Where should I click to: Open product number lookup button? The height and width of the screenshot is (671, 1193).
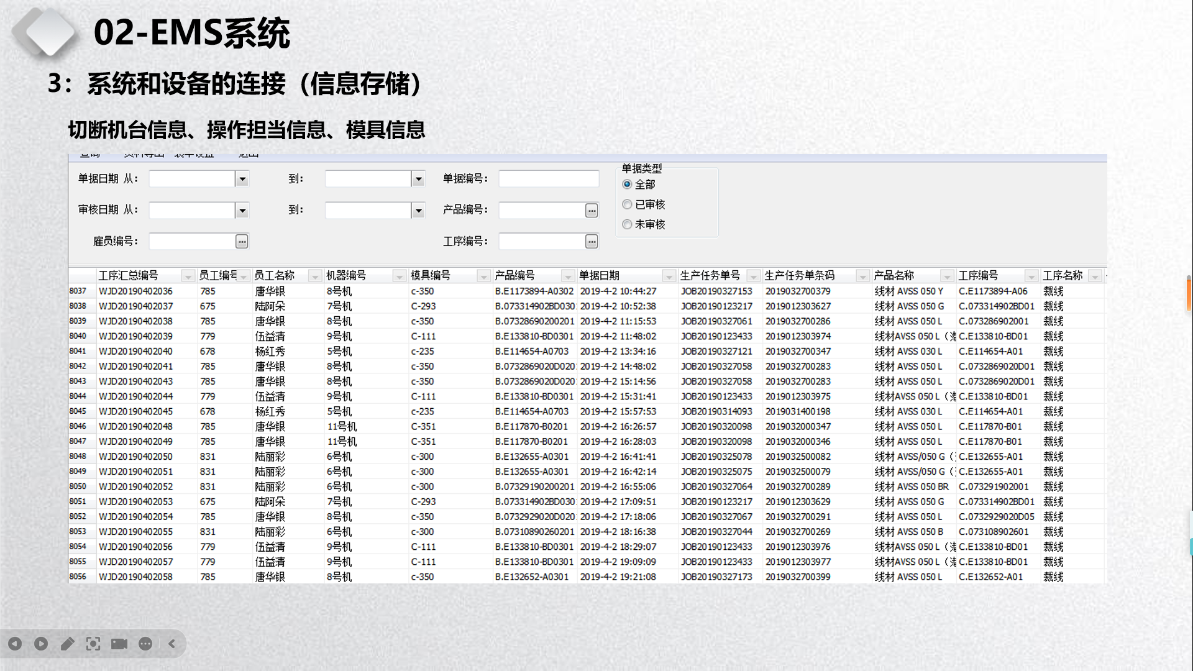pyautogui.click(x=592, y=211)
